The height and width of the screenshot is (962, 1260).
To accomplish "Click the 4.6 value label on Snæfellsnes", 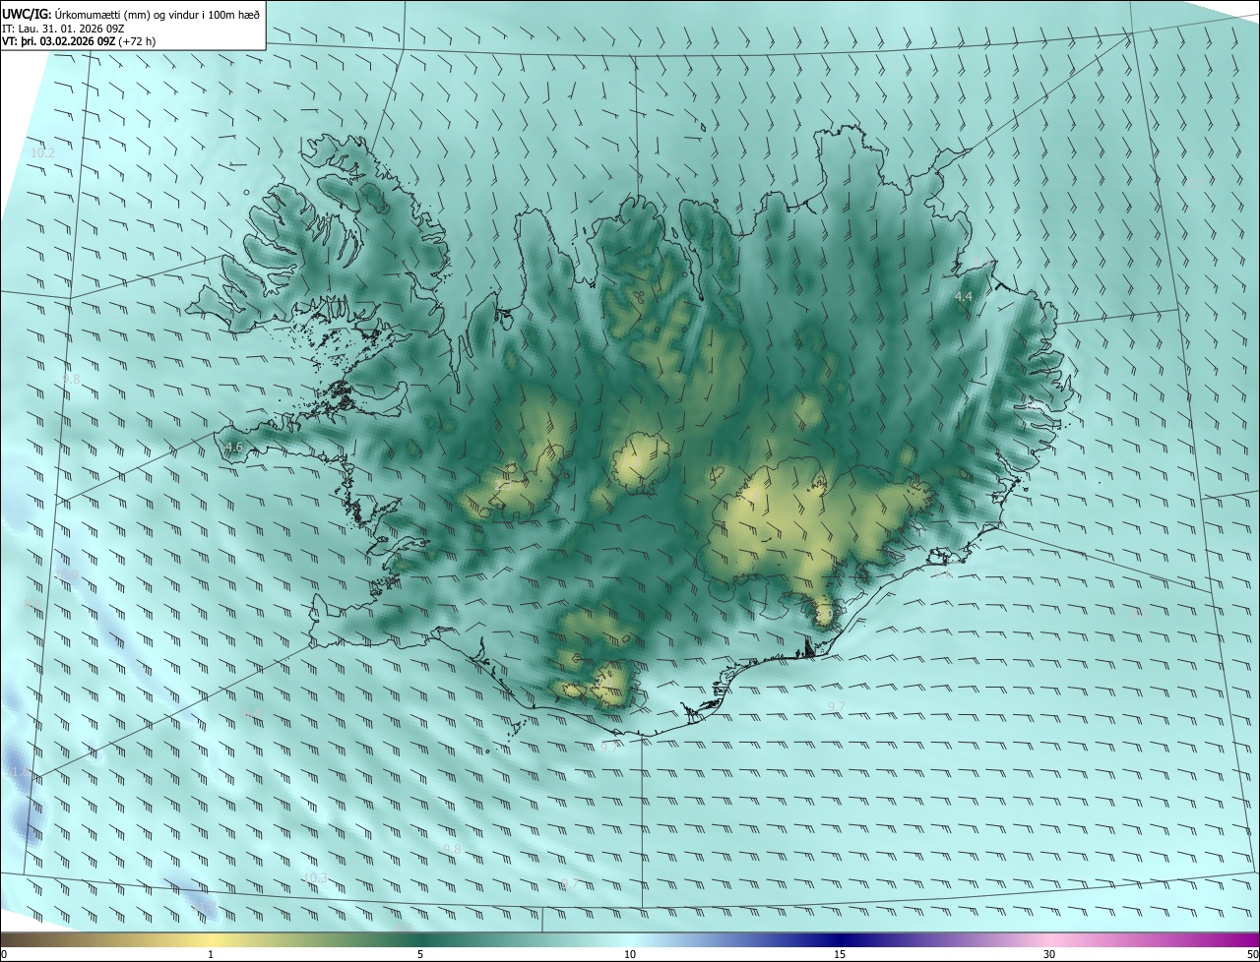I will (234, 448).
